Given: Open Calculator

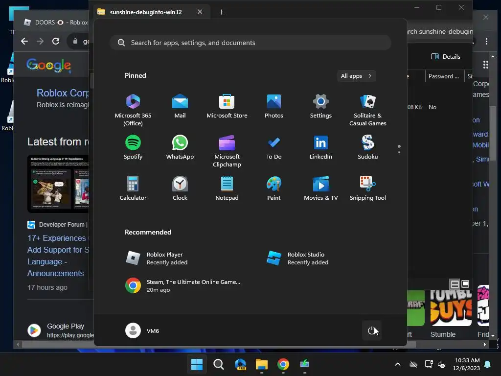Looking at the screenshot, I should 133,188.
